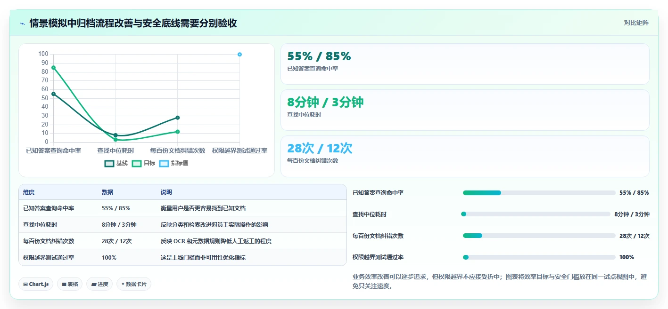Click x-axis label 权限越界测试通过率 in chart
The width and height of the screenshot is (668, 309).
(x=239, y=151)
